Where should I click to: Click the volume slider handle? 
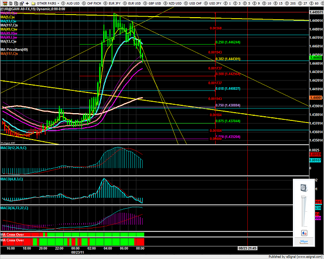[303, 197]
